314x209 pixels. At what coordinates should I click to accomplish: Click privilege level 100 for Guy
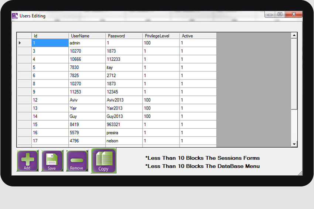click(161, 116)
